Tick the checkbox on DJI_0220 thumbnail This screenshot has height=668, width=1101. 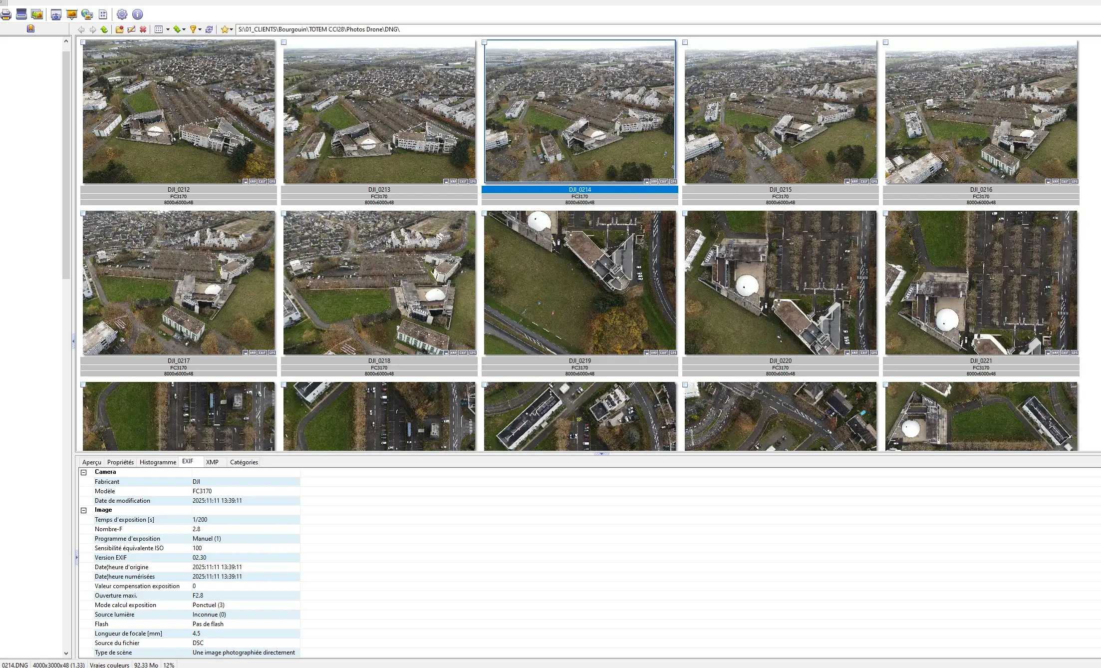(685, 214)
